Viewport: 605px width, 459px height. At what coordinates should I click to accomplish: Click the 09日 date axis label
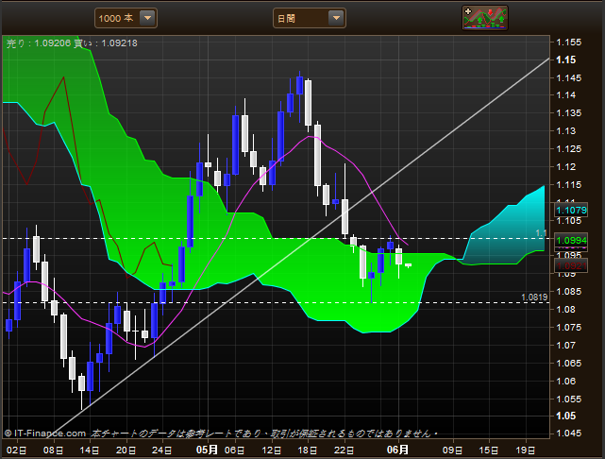tap(453, 450)
